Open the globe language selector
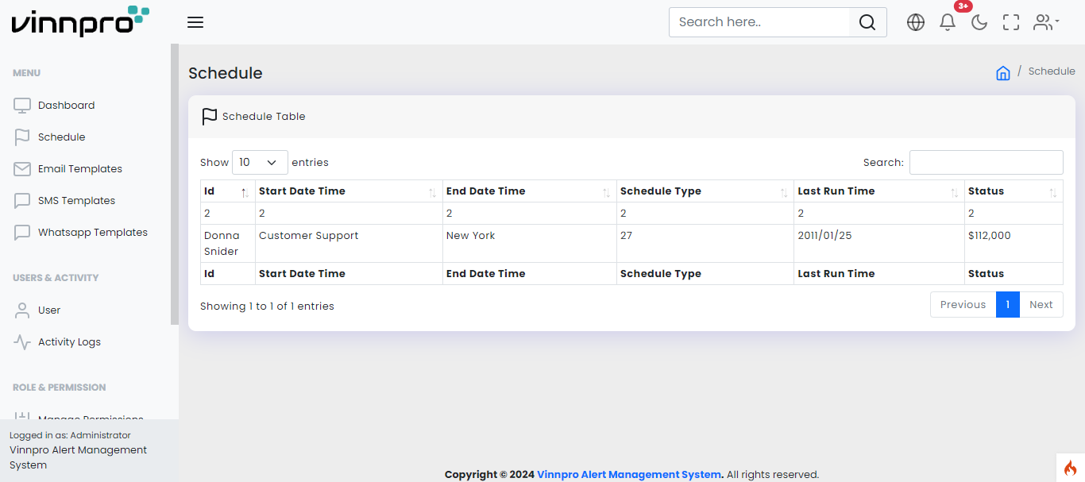 click(916, 22)
